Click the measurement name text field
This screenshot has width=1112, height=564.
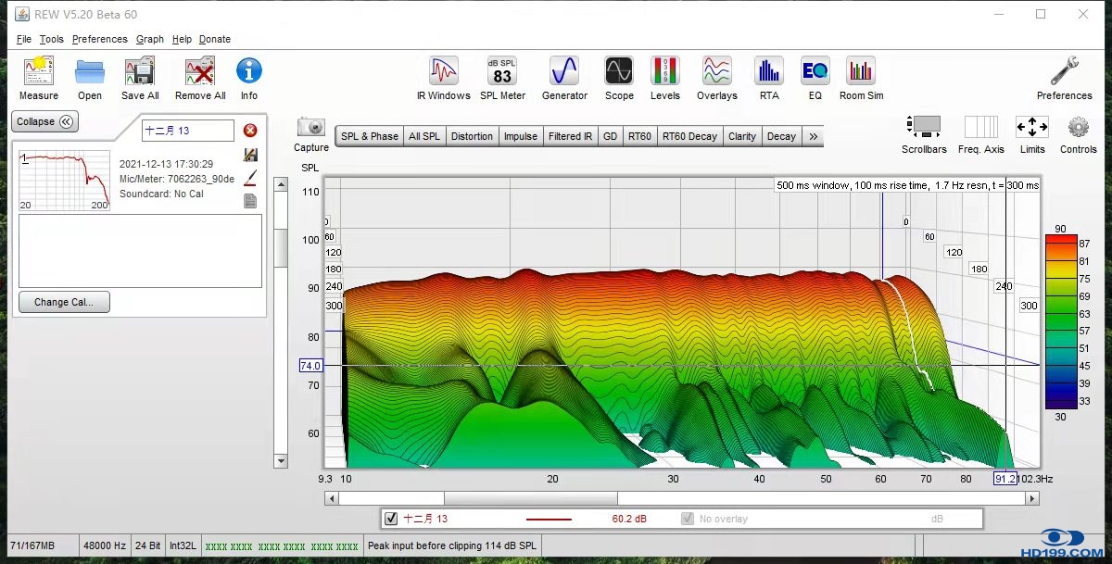[188, 131]
